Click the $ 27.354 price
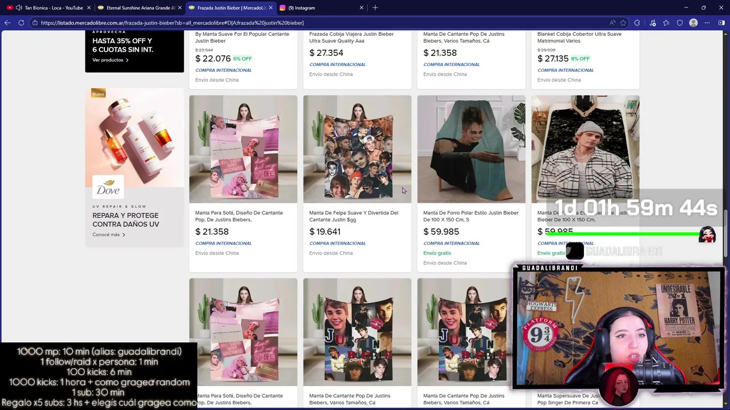The image size is (730, 410). pos(326,53)
